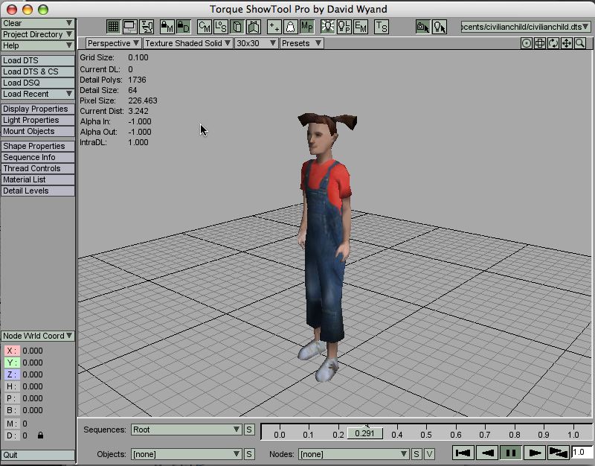
Task: Toggle the S button beside Sequences
Action: point(249,430)
